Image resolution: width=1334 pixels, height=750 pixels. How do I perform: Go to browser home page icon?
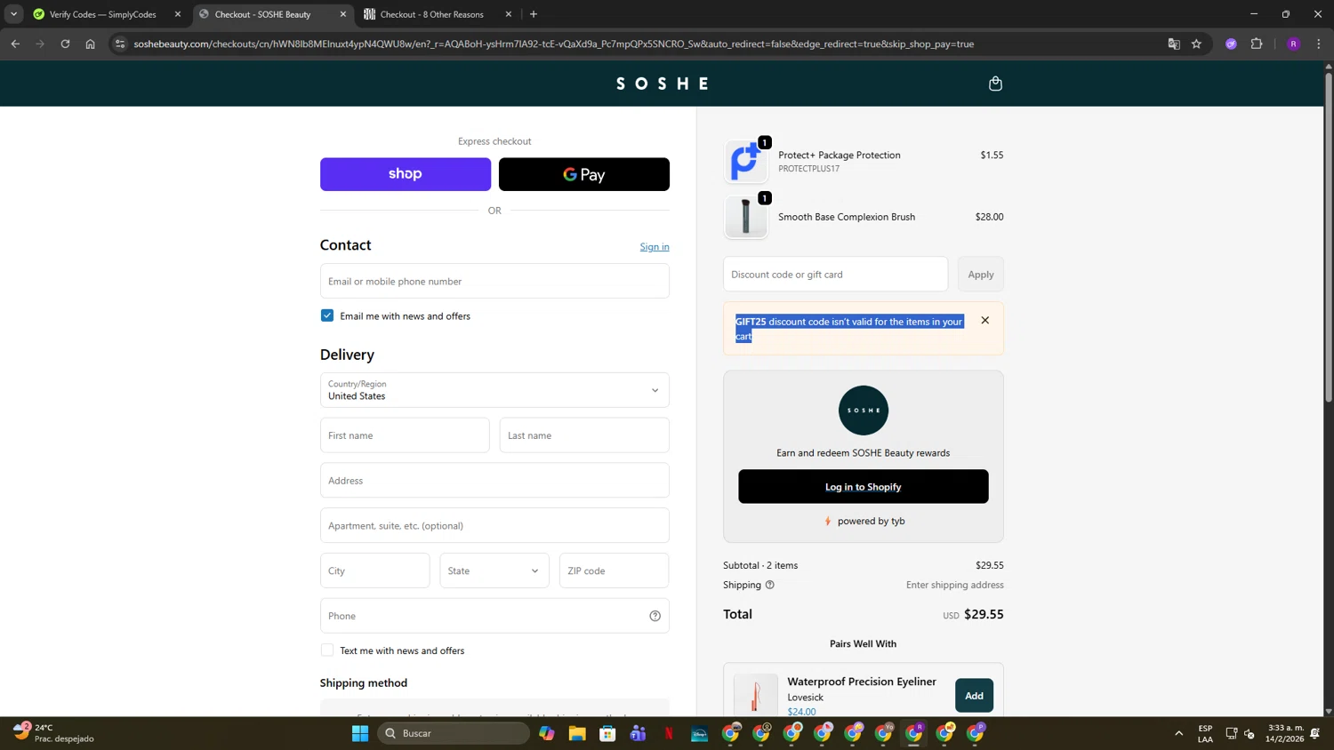[x=90, y=44]
